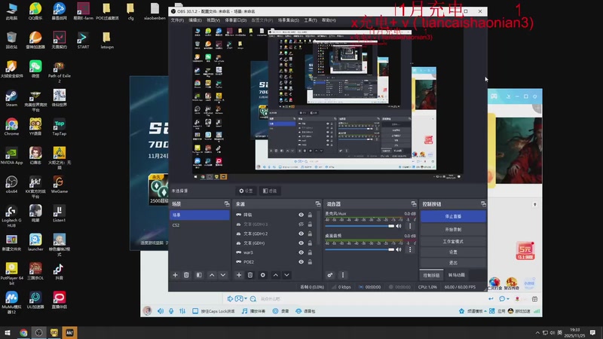The image size is (603, 339).
Task: Open the 工具(T) menu
Action: click(311, 20)
